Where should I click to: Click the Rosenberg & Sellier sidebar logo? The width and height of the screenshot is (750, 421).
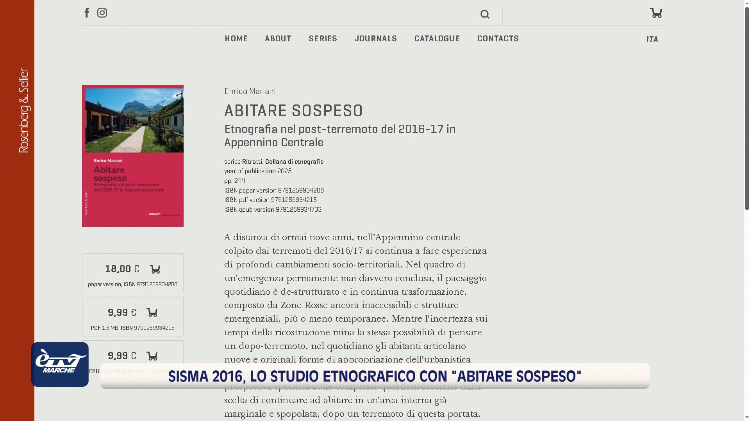tap(23, 111)
